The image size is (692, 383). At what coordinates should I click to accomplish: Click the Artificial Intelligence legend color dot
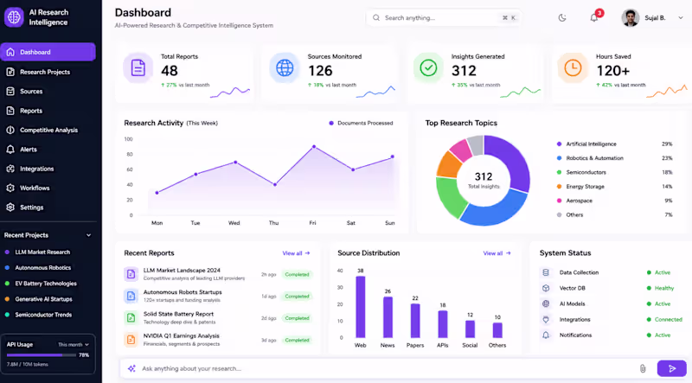559,144
